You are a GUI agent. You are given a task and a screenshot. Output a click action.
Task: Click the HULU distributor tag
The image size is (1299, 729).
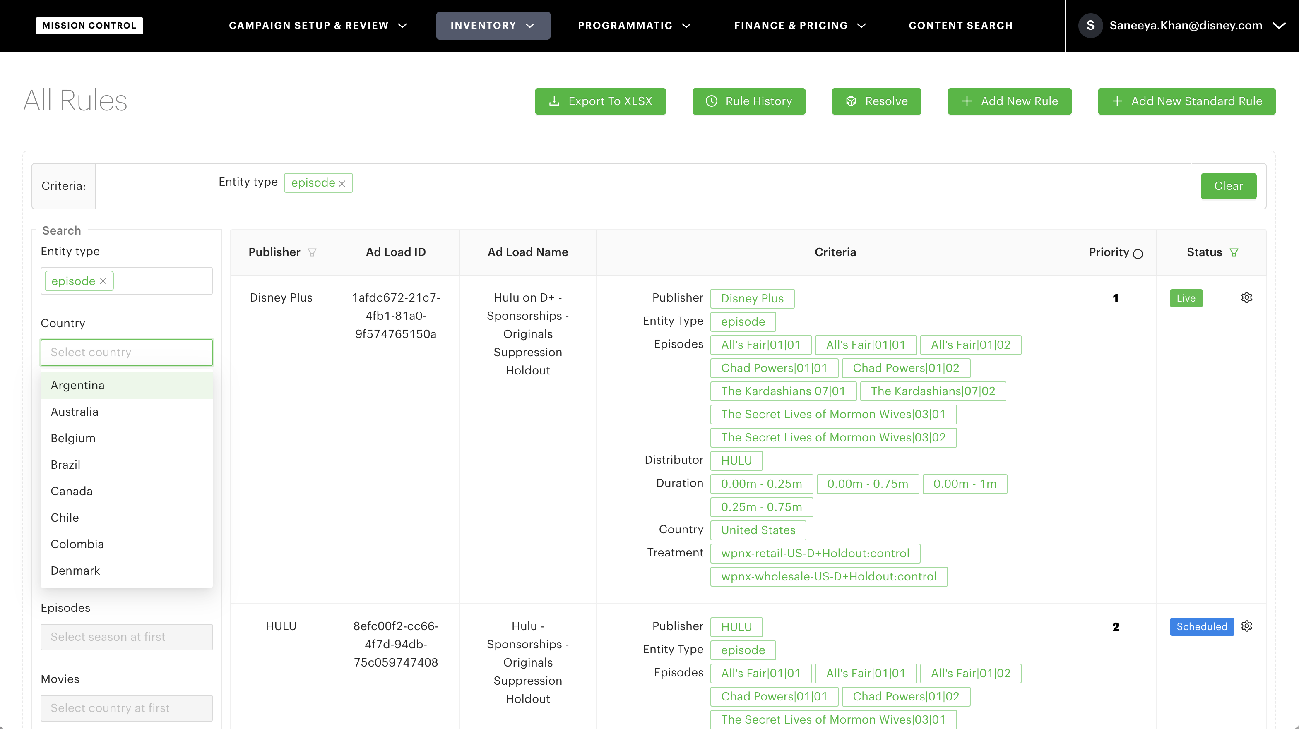point(736,461)
